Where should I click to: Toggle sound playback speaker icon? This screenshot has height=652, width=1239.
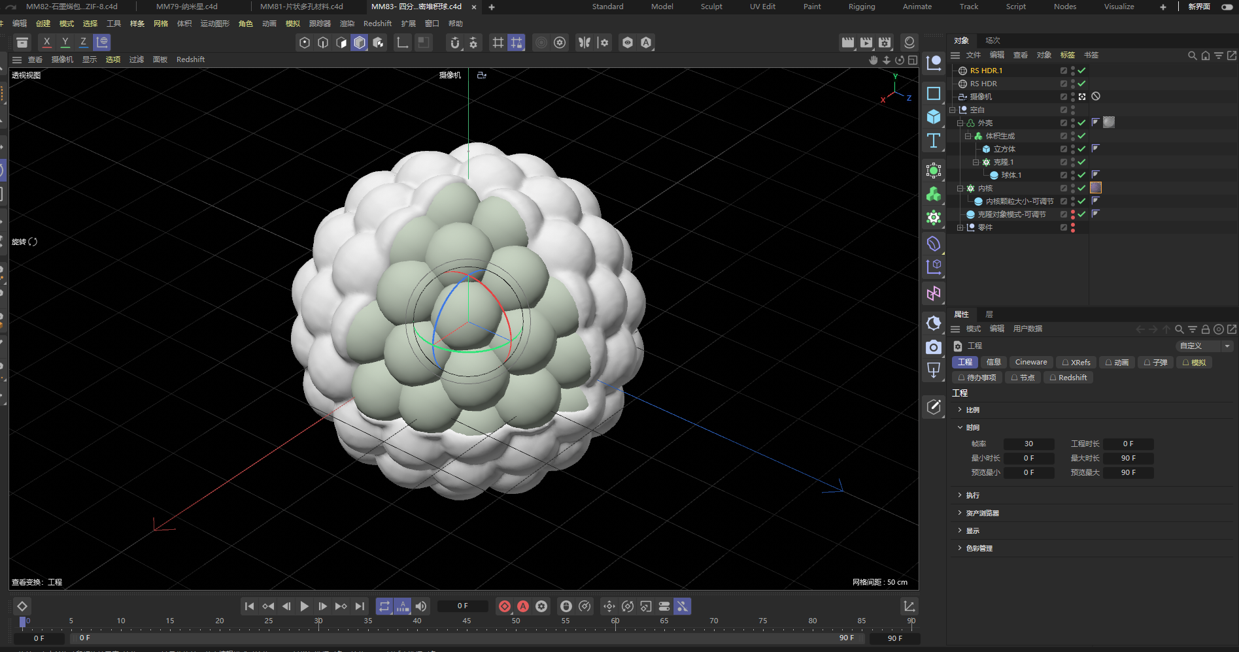tap(421, 606)
